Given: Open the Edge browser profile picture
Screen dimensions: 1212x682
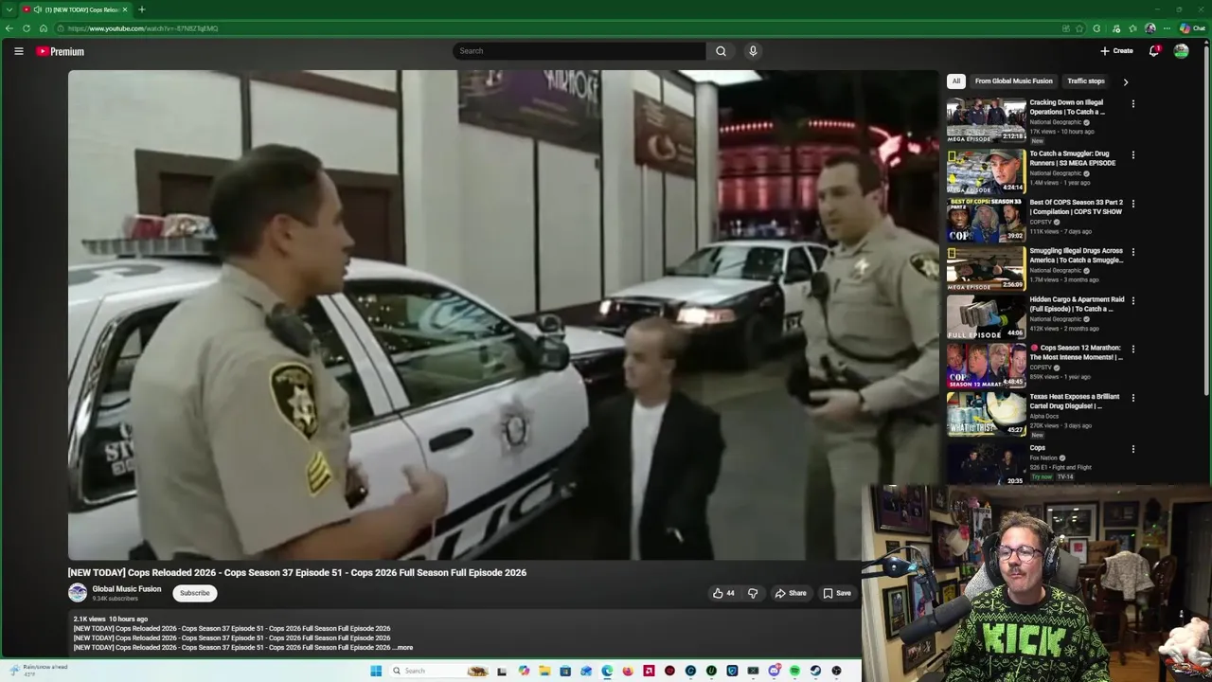Looking at the screenshot, I should point(1150,28).
